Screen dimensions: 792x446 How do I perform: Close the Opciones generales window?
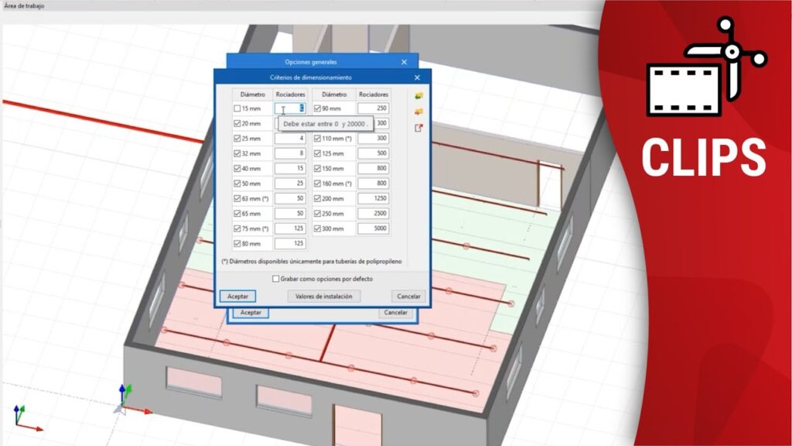click(404, 62)
